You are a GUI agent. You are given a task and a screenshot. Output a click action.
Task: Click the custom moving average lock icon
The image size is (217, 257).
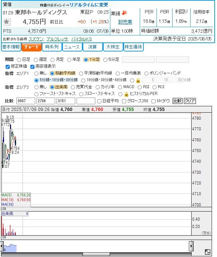pos(138,81)
